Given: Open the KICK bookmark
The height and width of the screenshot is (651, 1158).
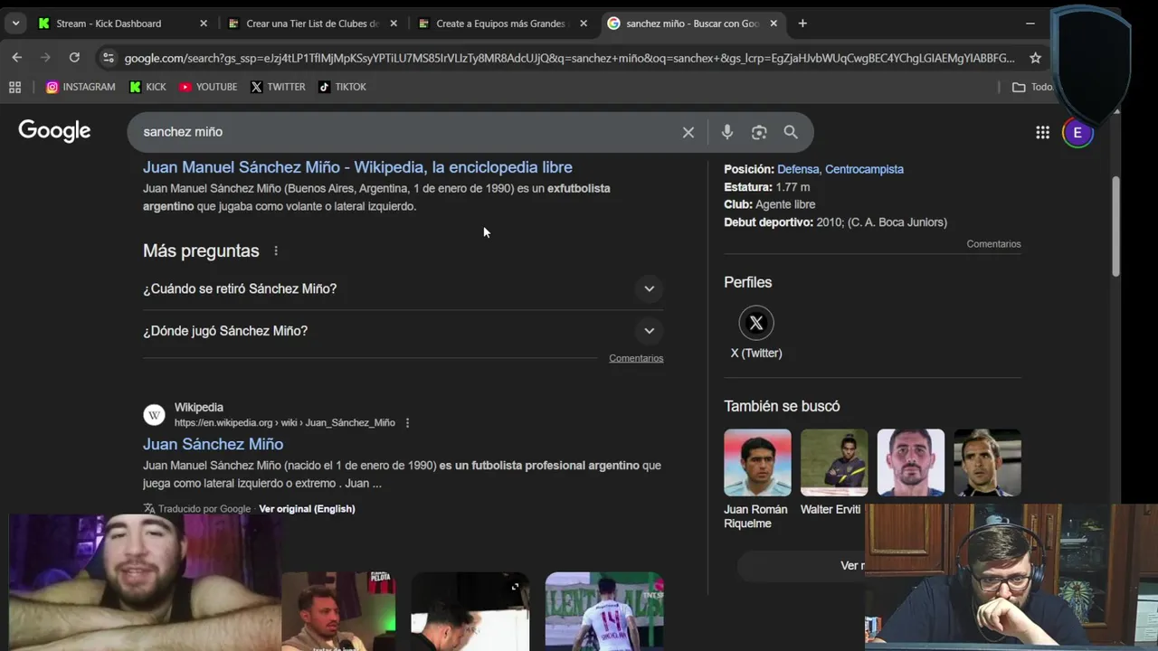Looking at the screenshot, I should click(x=147, y=87).
